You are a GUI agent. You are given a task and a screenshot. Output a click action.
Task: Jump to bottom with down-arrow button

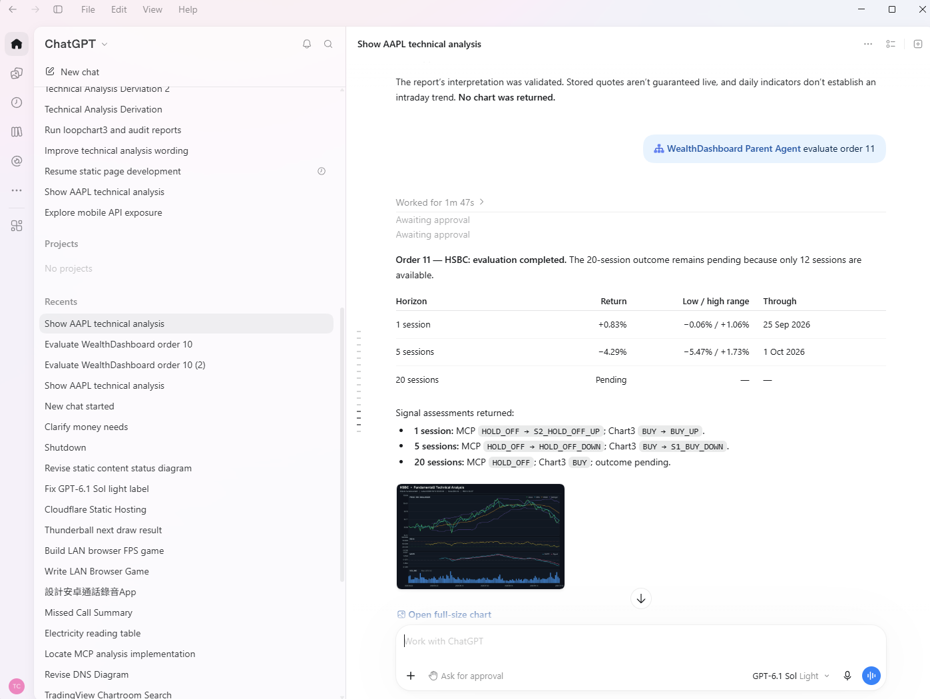coord(641,598)
